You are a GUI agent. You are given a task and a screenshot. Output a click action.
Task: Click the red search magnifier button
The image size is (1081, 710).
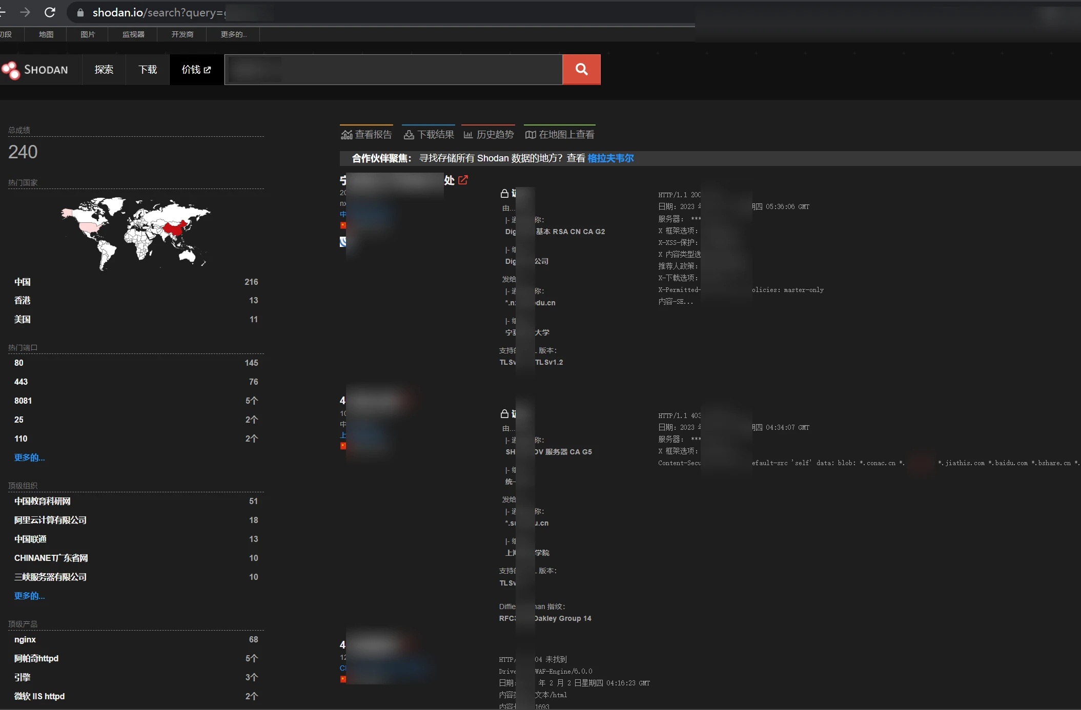(x=581, y=70)
